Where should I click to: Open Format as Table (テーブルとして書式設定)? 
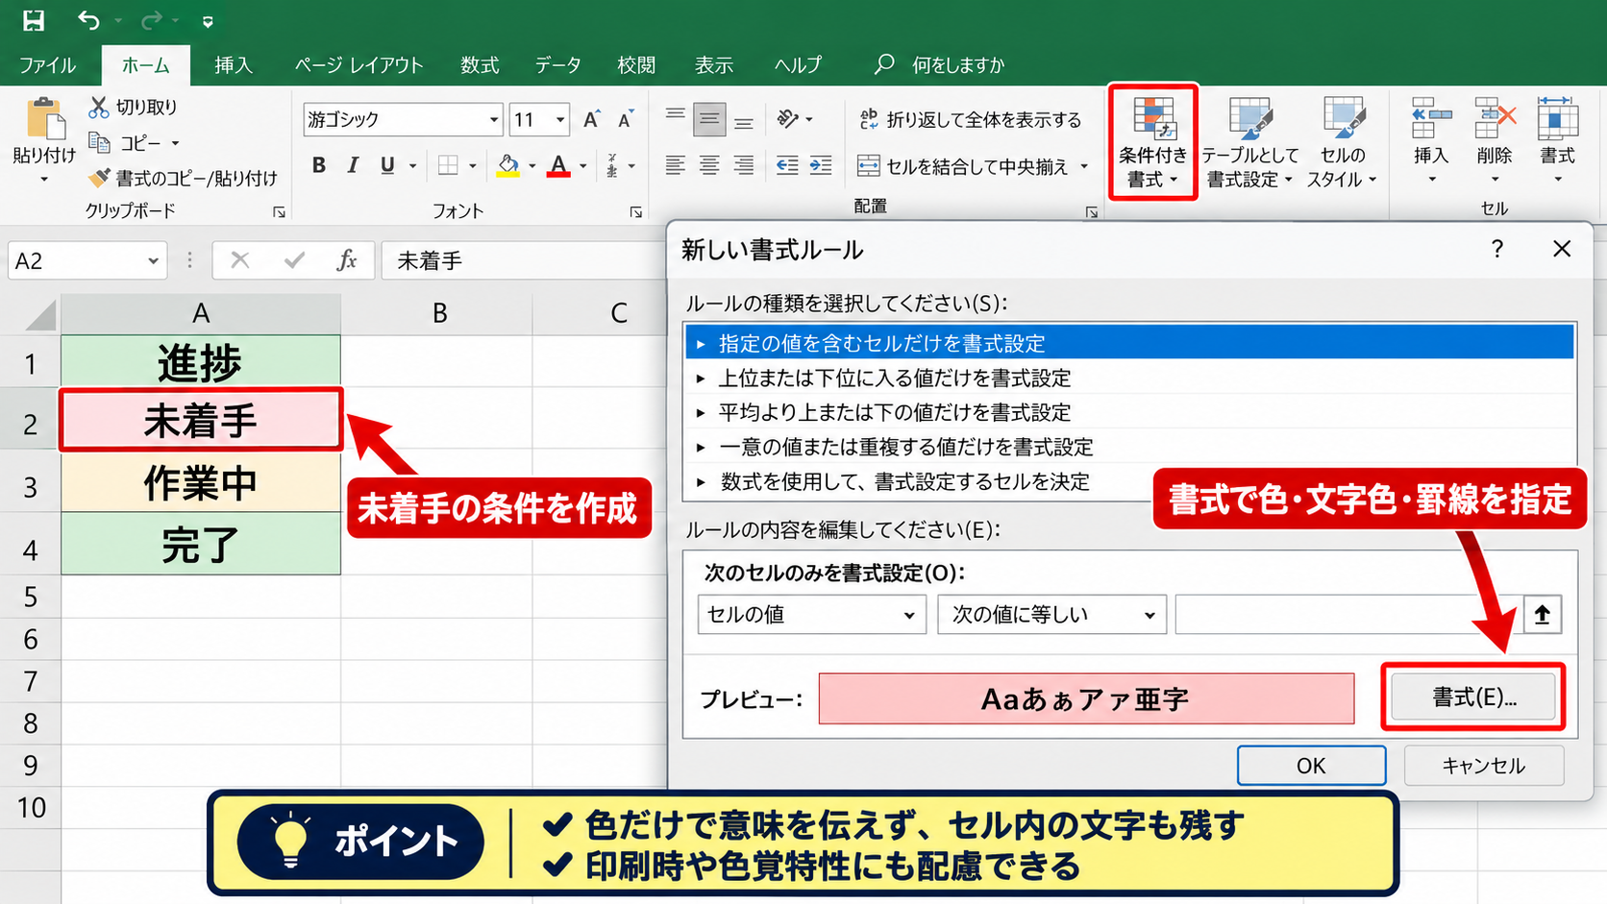[x=1249, y=142]
